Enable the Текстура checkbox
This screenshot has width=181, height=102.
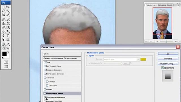[x=47, y=86]
